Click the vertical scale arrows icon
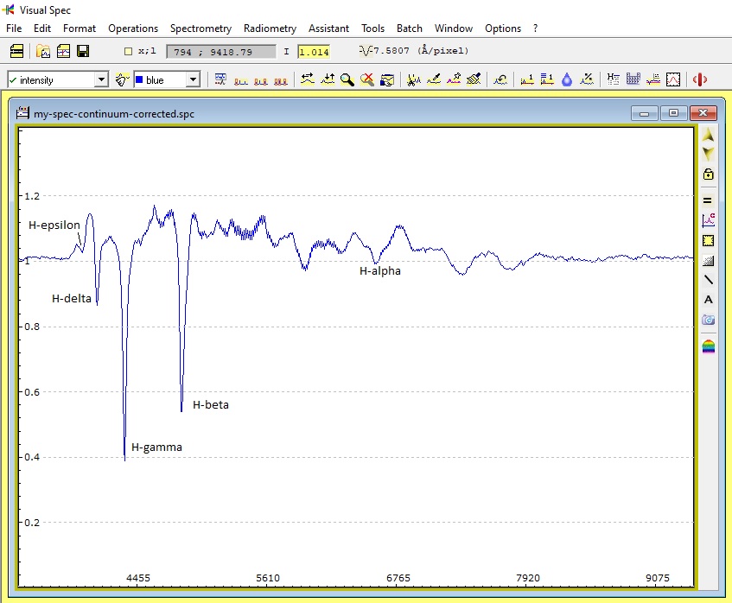732x603 pixels. coord(328,79)
